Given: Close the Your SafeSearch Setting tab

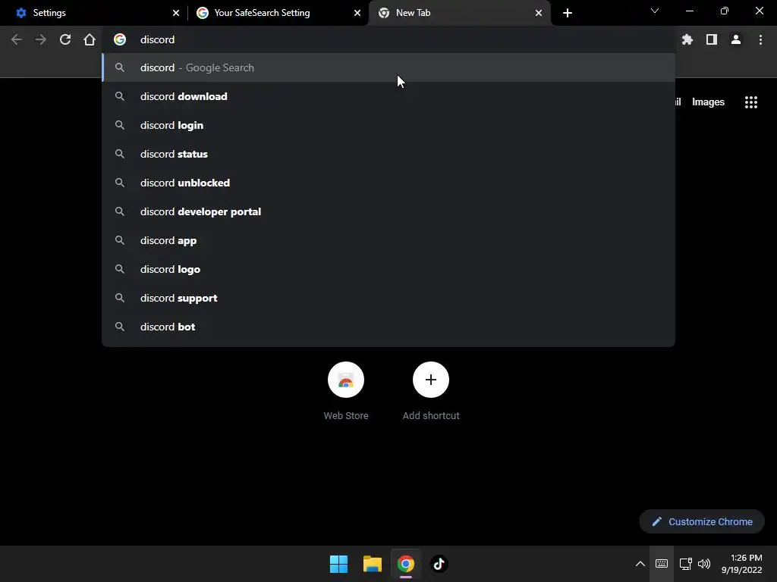Looking at the screenshot, I should click(x=357, y=13).
